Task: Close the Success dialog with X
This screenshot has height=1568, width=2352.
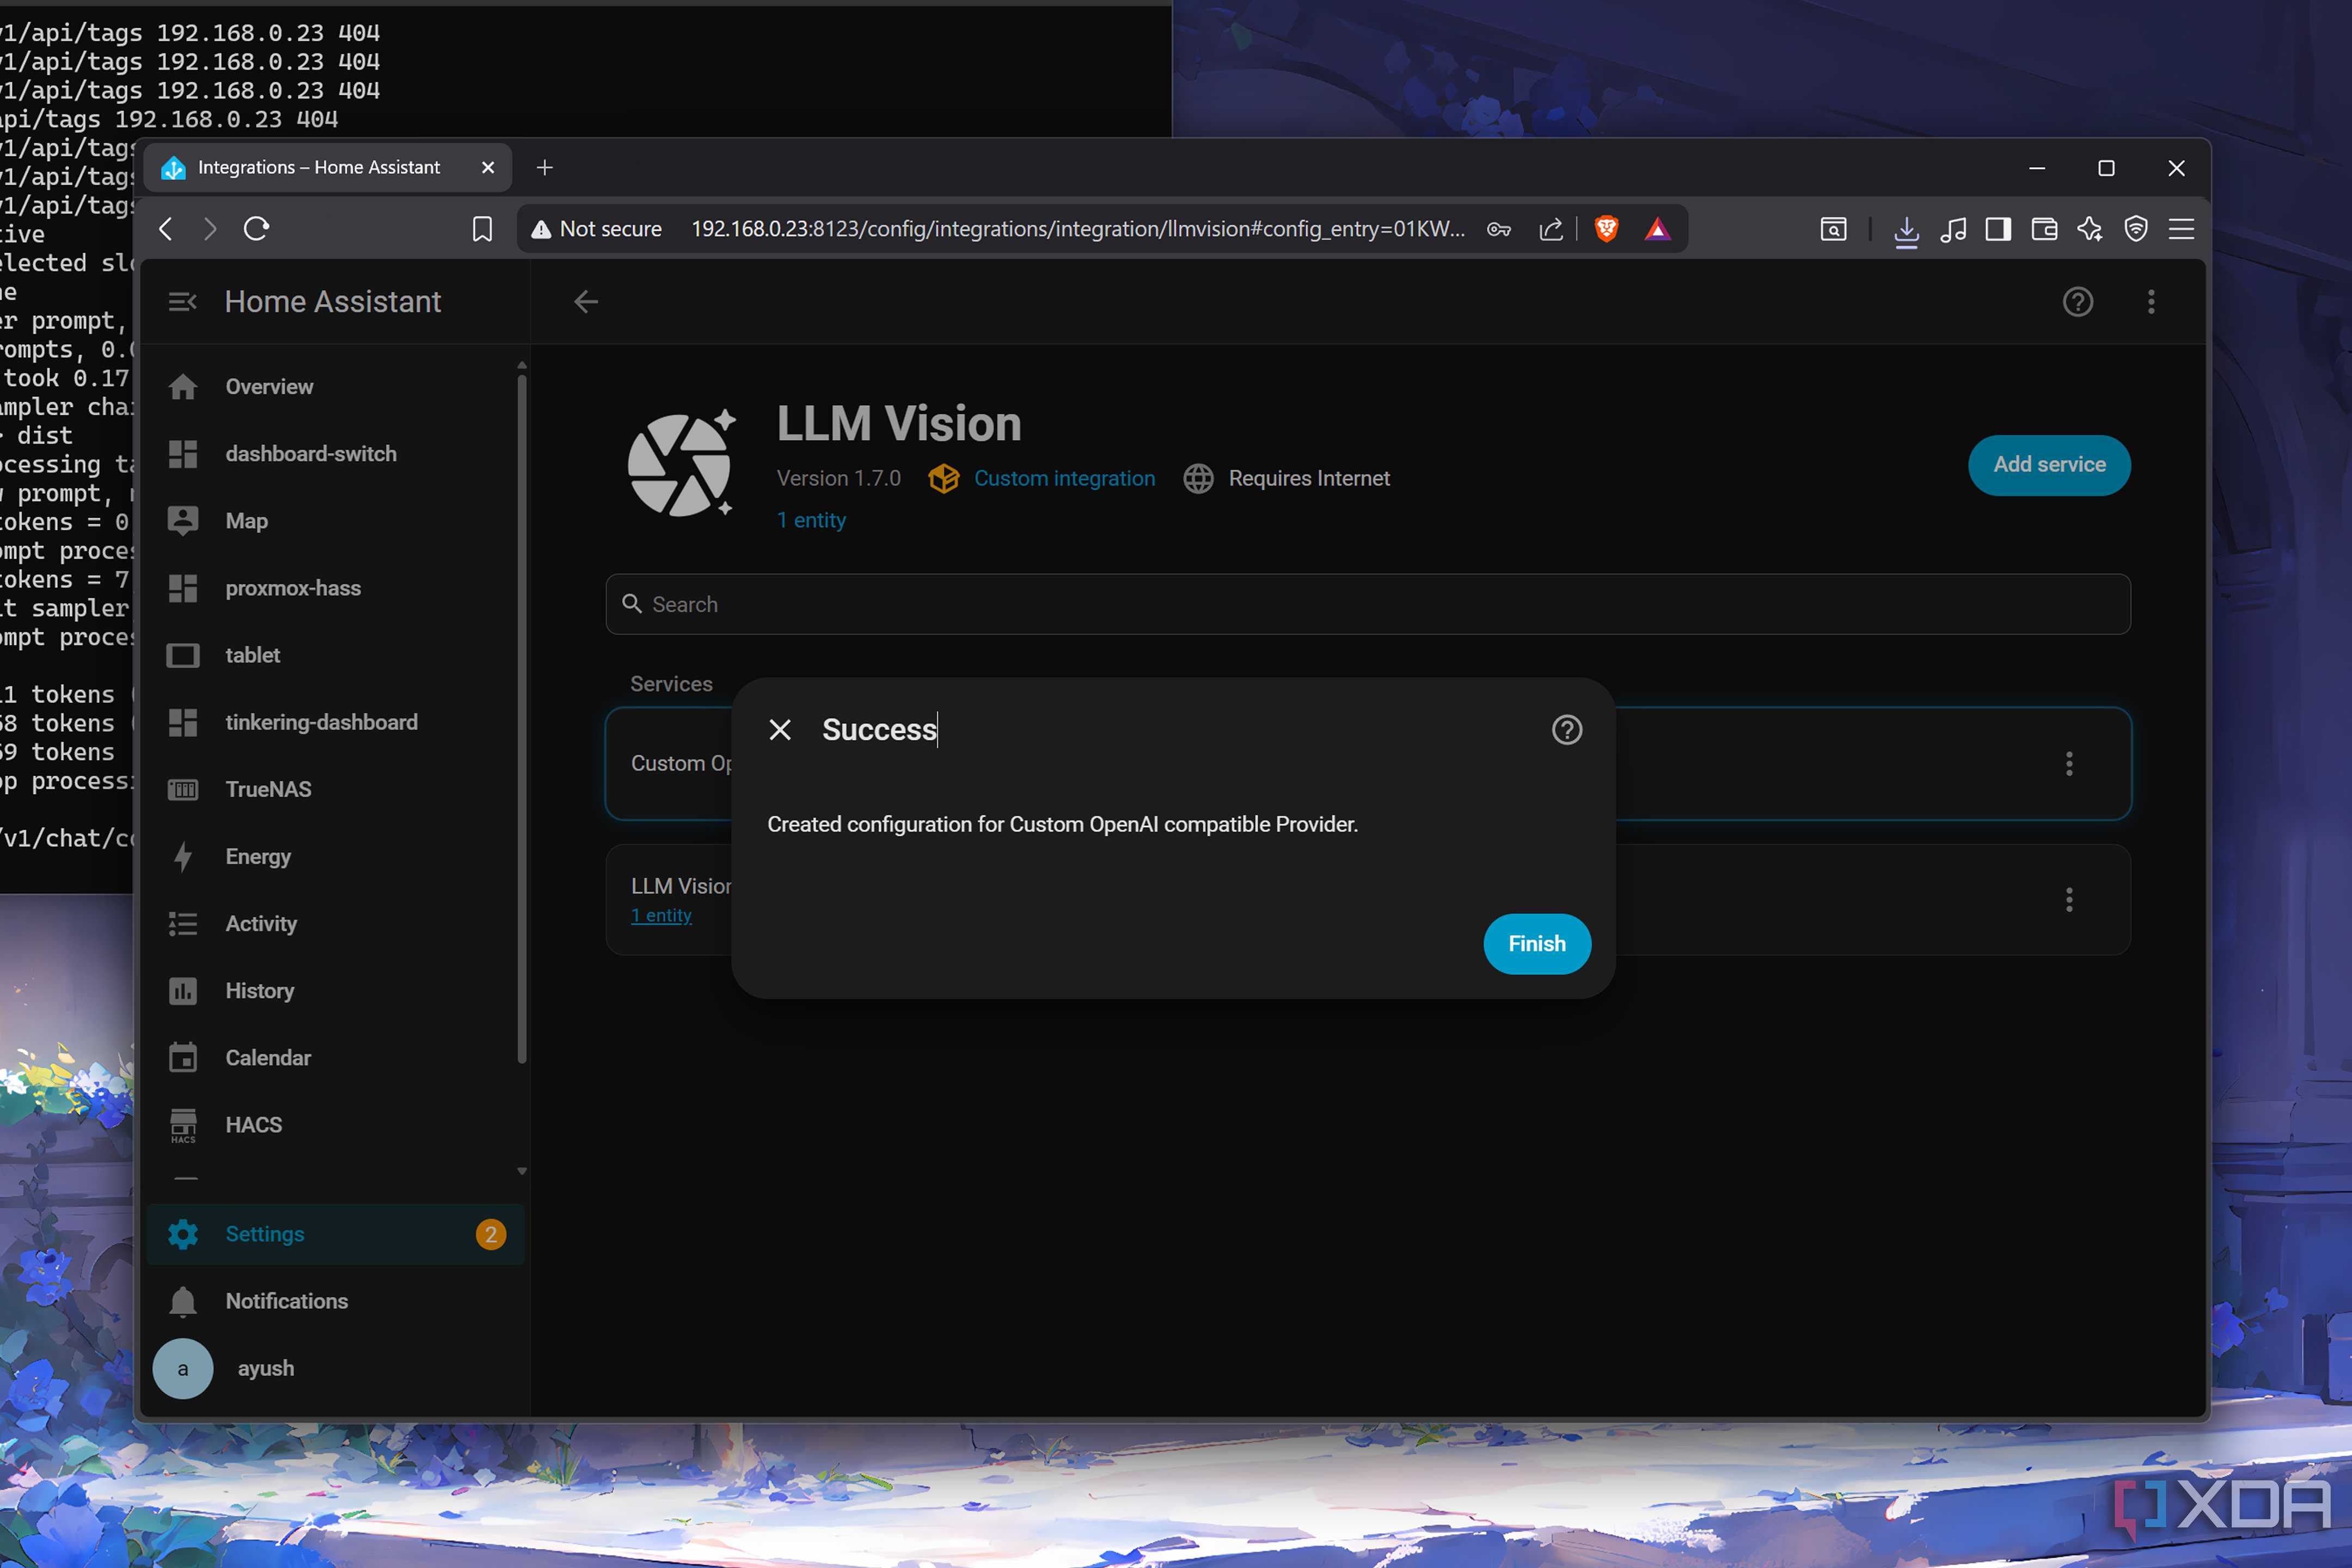Action: pos(780,730)
